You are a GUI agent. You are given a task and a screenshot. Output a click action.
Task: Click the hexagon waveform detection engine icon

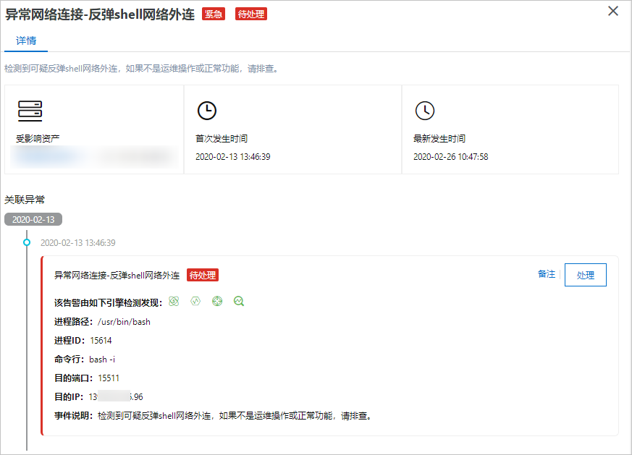coord(195,301)
